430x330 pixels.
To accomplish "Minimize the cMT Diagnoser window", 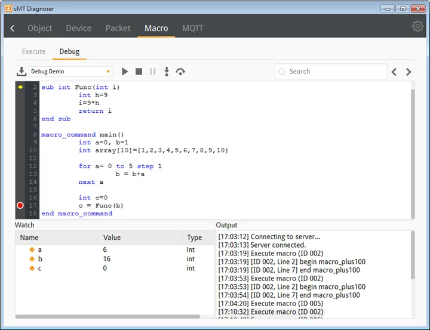I will (387, 9).
